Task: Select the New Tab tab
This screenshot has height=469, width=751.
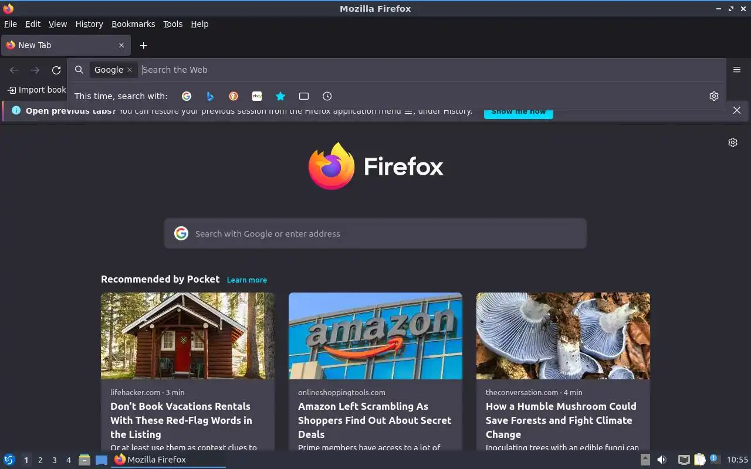Action: (65, 45)
